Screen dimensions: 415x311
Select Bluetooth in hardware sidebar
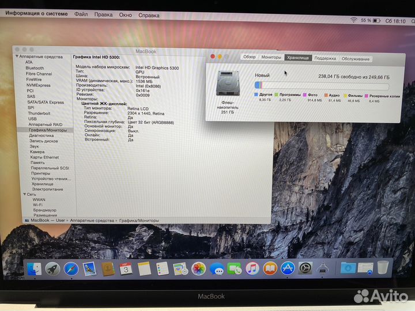[x=35, y=68]
